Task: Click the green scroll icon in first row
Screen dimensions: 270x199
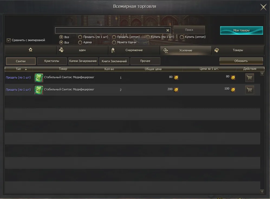Action: pyautogui.click(x=38, y=78)
